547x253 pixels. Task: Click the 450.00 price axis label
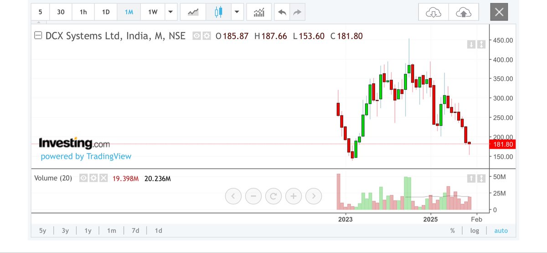503,40
